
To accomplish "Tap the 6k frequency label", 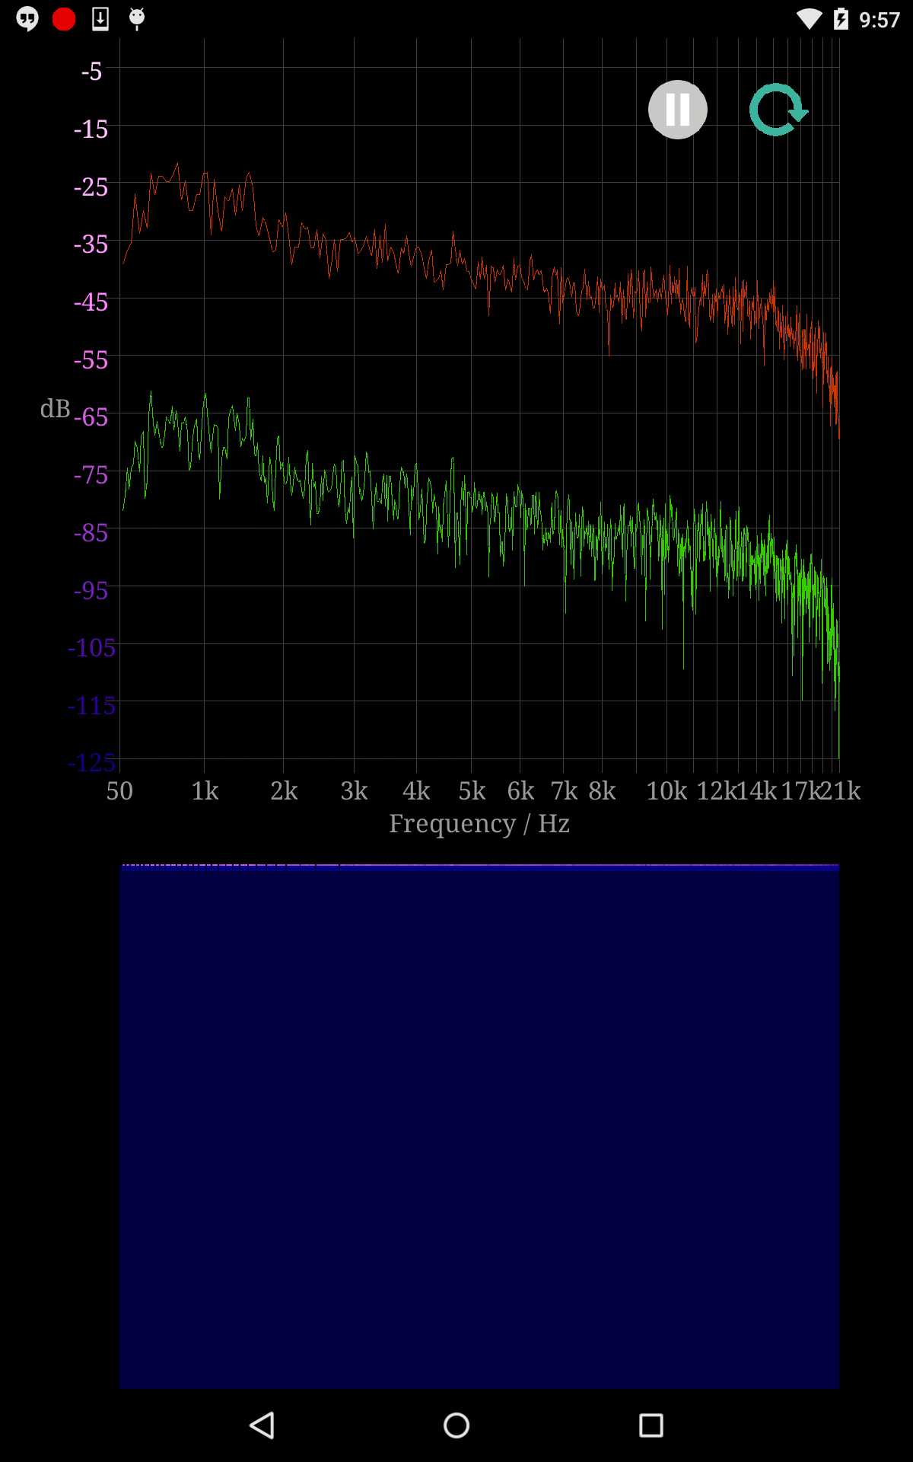I will tap(520, 791).
